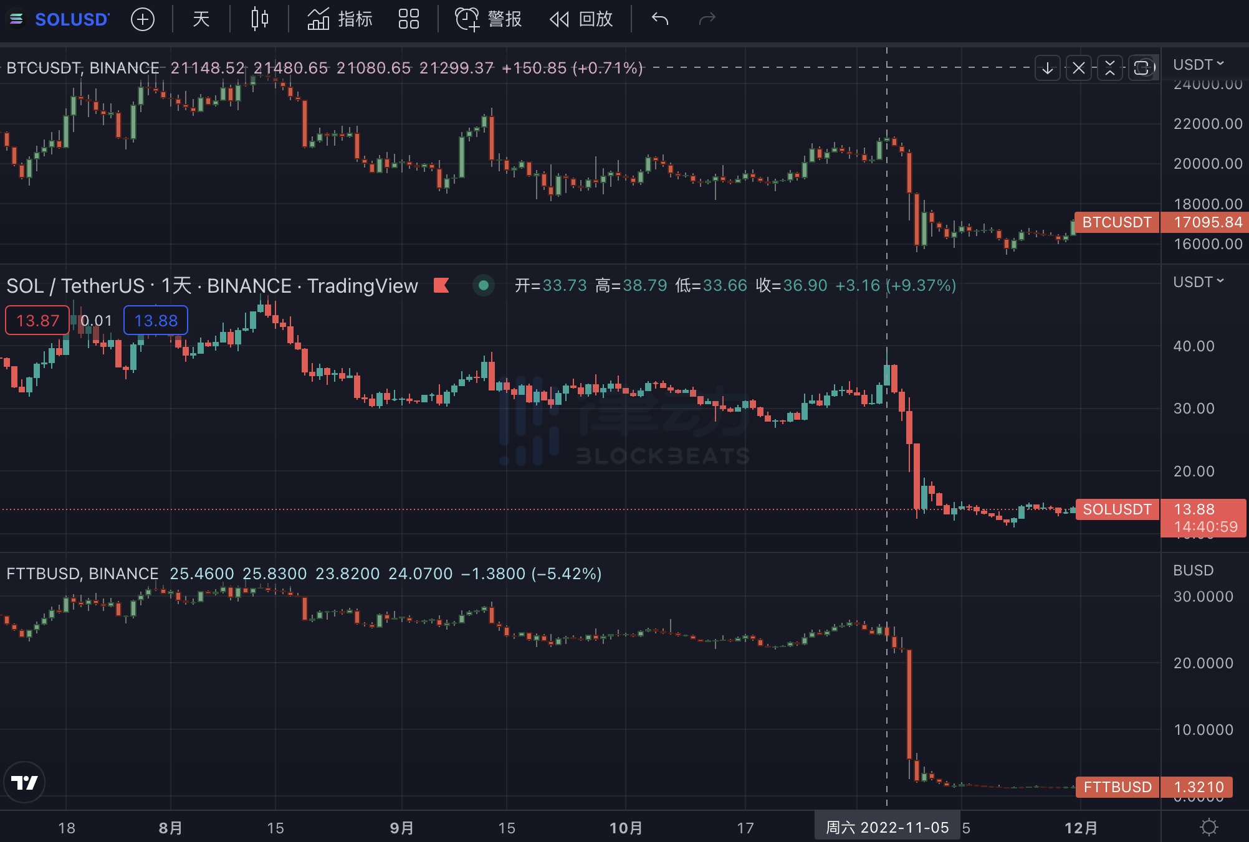Open the hamburger menu next to SOLUSD
1249x842 pixels.
(x=17, y=19)
